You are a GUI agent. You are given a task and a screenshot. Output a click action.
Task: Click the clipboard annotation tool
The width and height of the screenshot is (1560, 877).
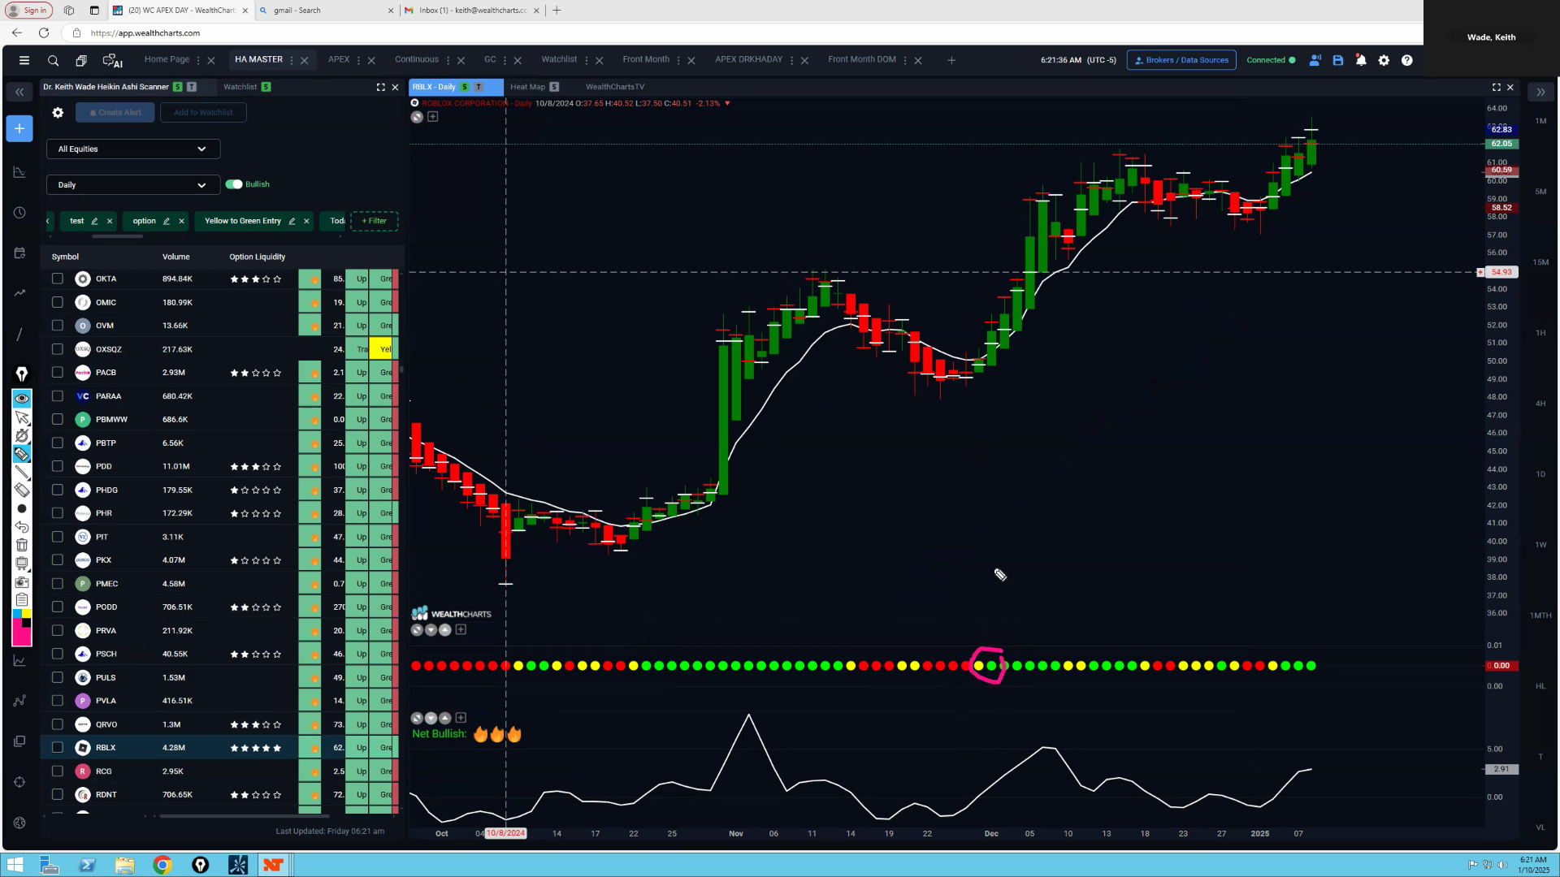pos(22,599)
